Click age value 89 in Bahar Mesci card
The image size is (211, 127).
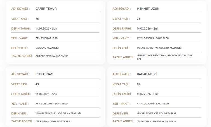tap(138, 84)
